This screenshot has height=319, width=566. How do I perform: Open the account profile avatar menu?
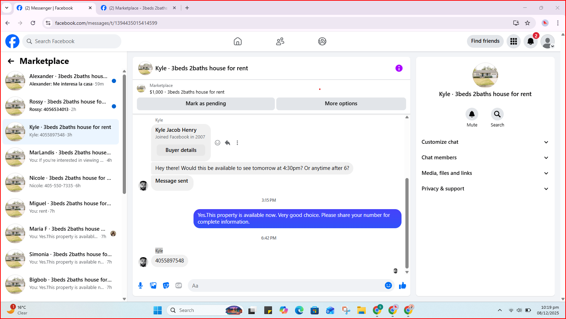click(x=548, y=41)
